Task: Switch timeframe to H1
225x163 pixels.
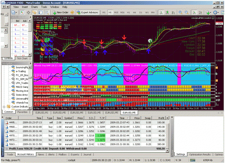Action: click(129, 13)
